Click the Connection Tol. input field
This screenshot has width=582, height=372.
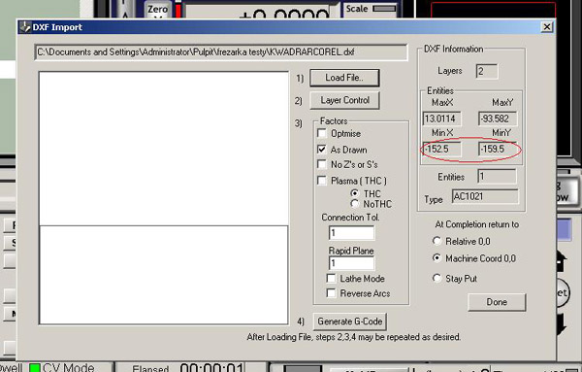[351, 233]
